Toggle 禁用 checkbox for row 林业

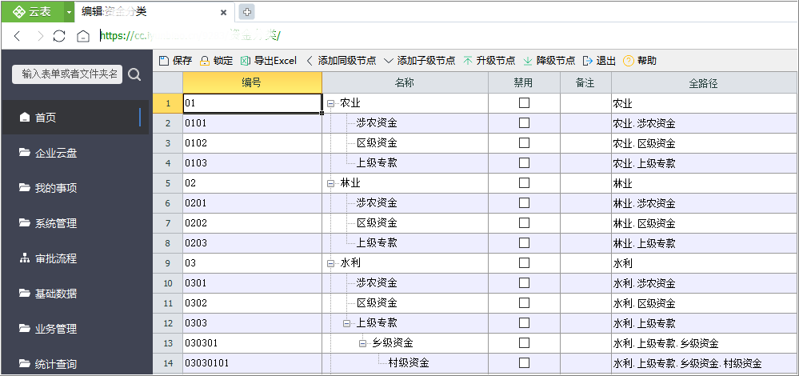coord(524,182)
